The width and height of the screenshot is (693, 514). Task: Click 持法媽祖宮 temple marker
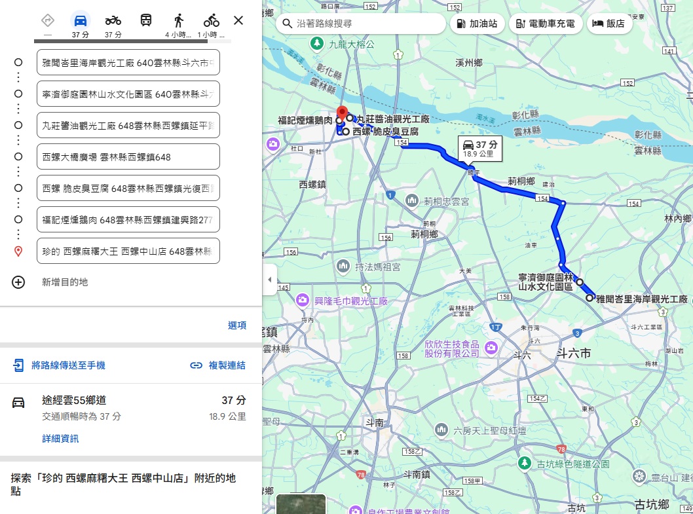tap(343, 266)
